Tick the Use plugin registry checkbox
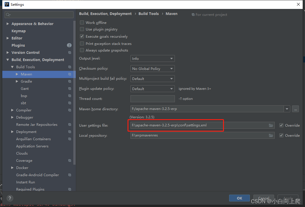Image resolution: width=305 pixels, height=207 pixels. point(82,29)
